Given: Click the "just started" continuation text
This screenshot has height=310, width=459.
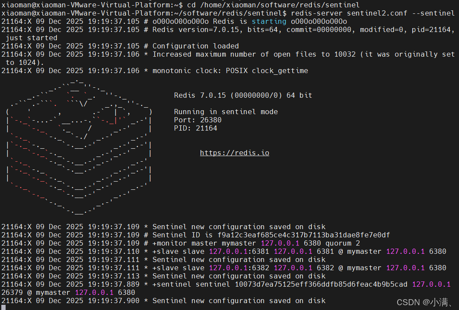Looking at the screenshot, I should [x=32, y=38].
